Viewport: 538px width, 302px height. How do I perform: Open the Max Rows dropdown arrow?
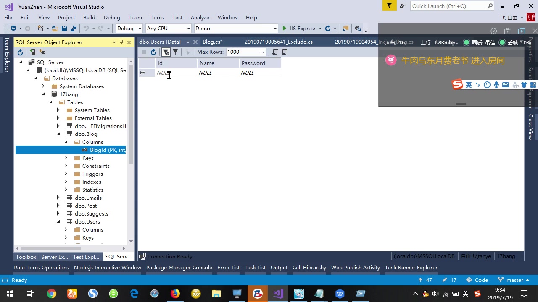[x=263, y=52]
